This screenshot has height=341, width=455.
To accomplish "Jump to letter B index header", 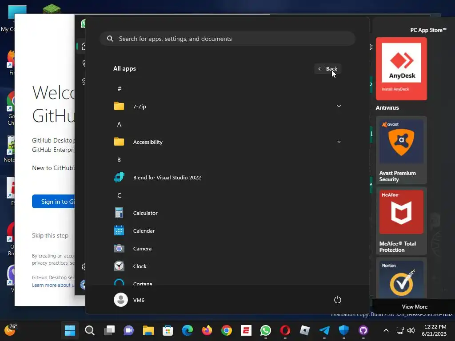I will pyautogui.click(x=119, y=160).
